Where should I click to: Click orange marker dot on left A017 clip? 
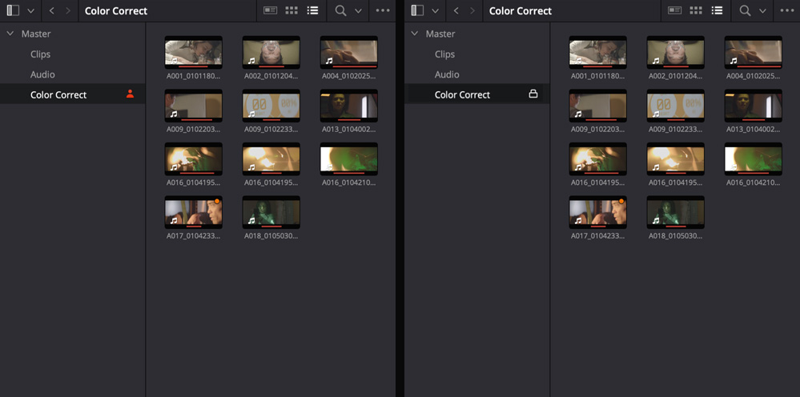point(217,202)
